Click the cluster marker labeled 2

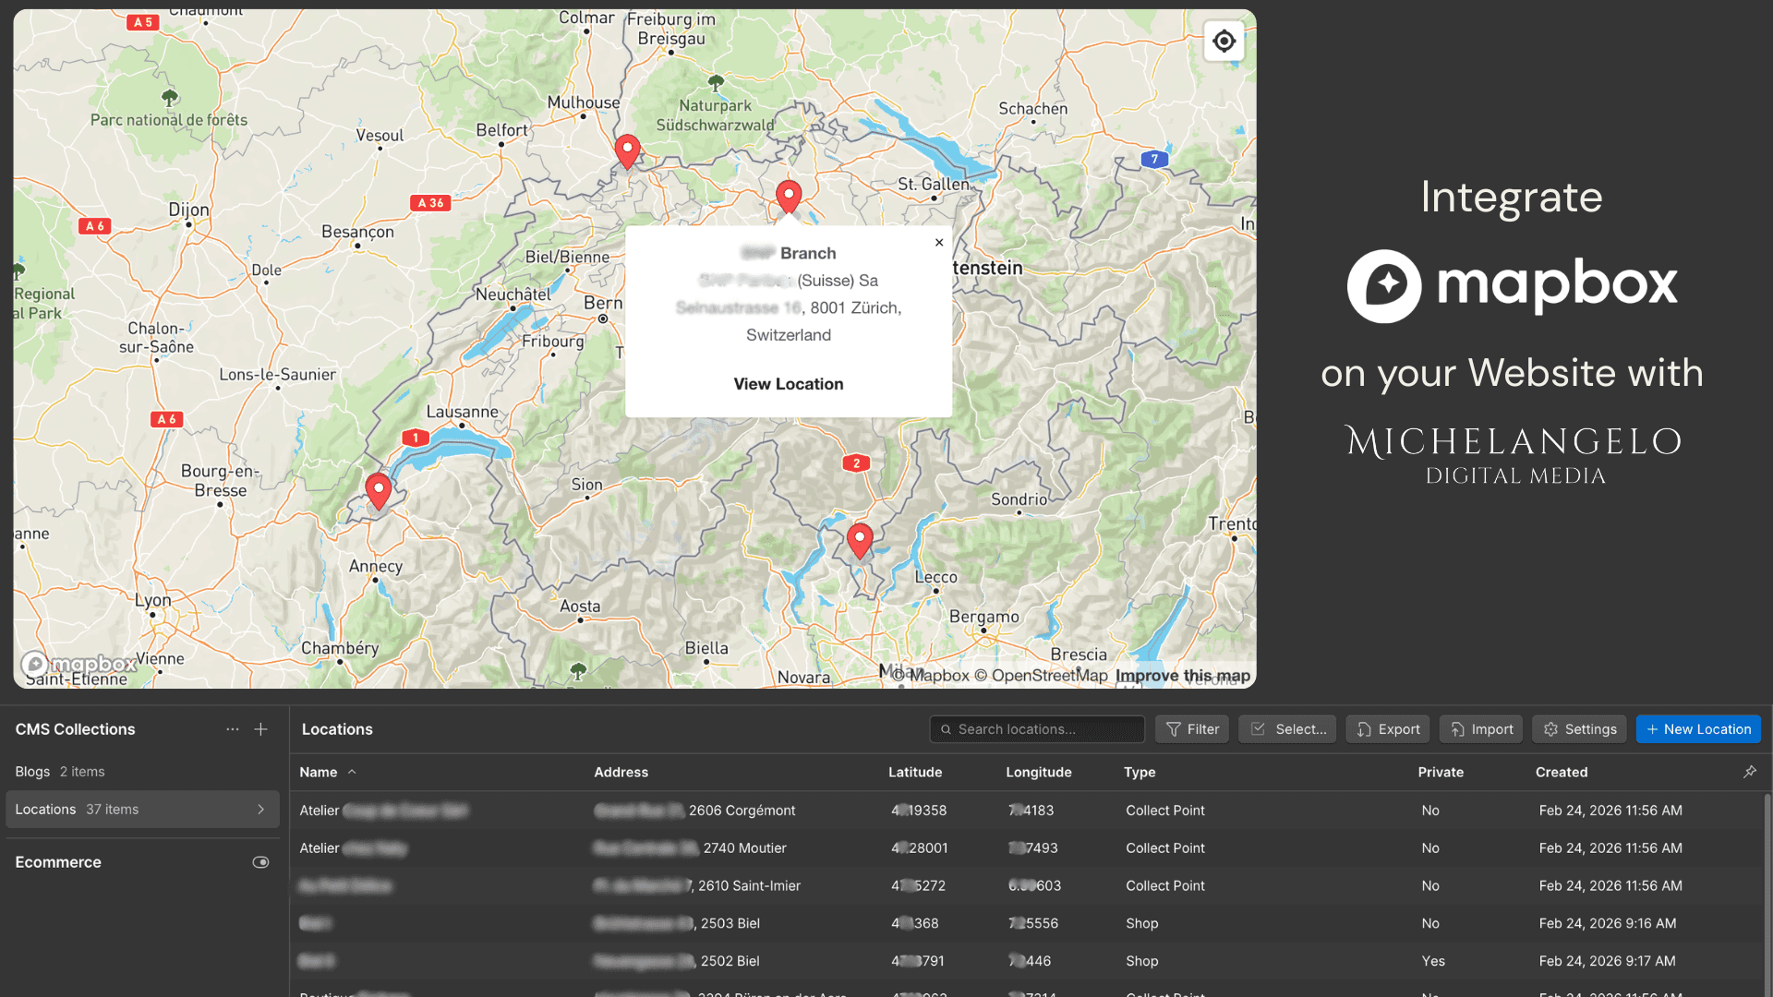pos(856,463)
